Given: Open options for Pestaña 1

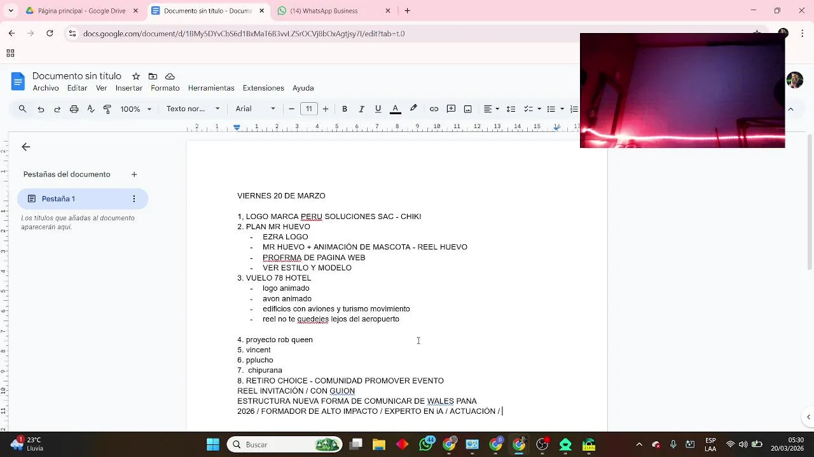Looking at the screenshot, I should tap(134, 199).
